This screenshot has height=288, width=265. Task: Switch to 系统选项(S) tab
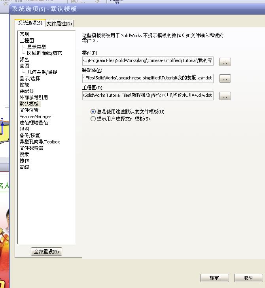(30, 23)
